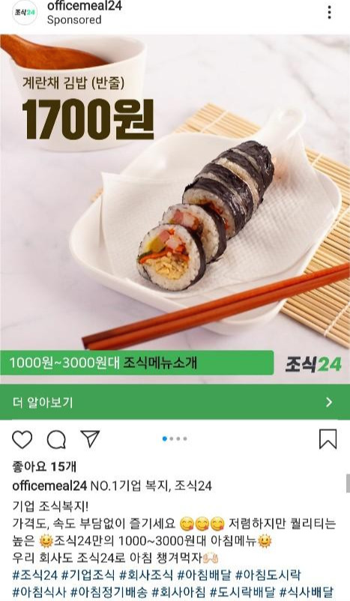The width and height of the screenshot is (350, 601).
Task: Open comments with the speech bubble icon
Action: 56,439
